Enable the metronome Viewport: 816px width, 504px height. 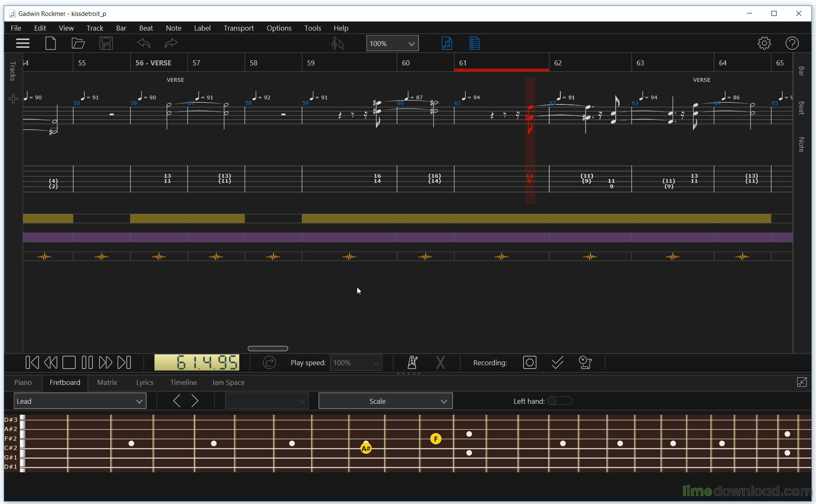412,362
